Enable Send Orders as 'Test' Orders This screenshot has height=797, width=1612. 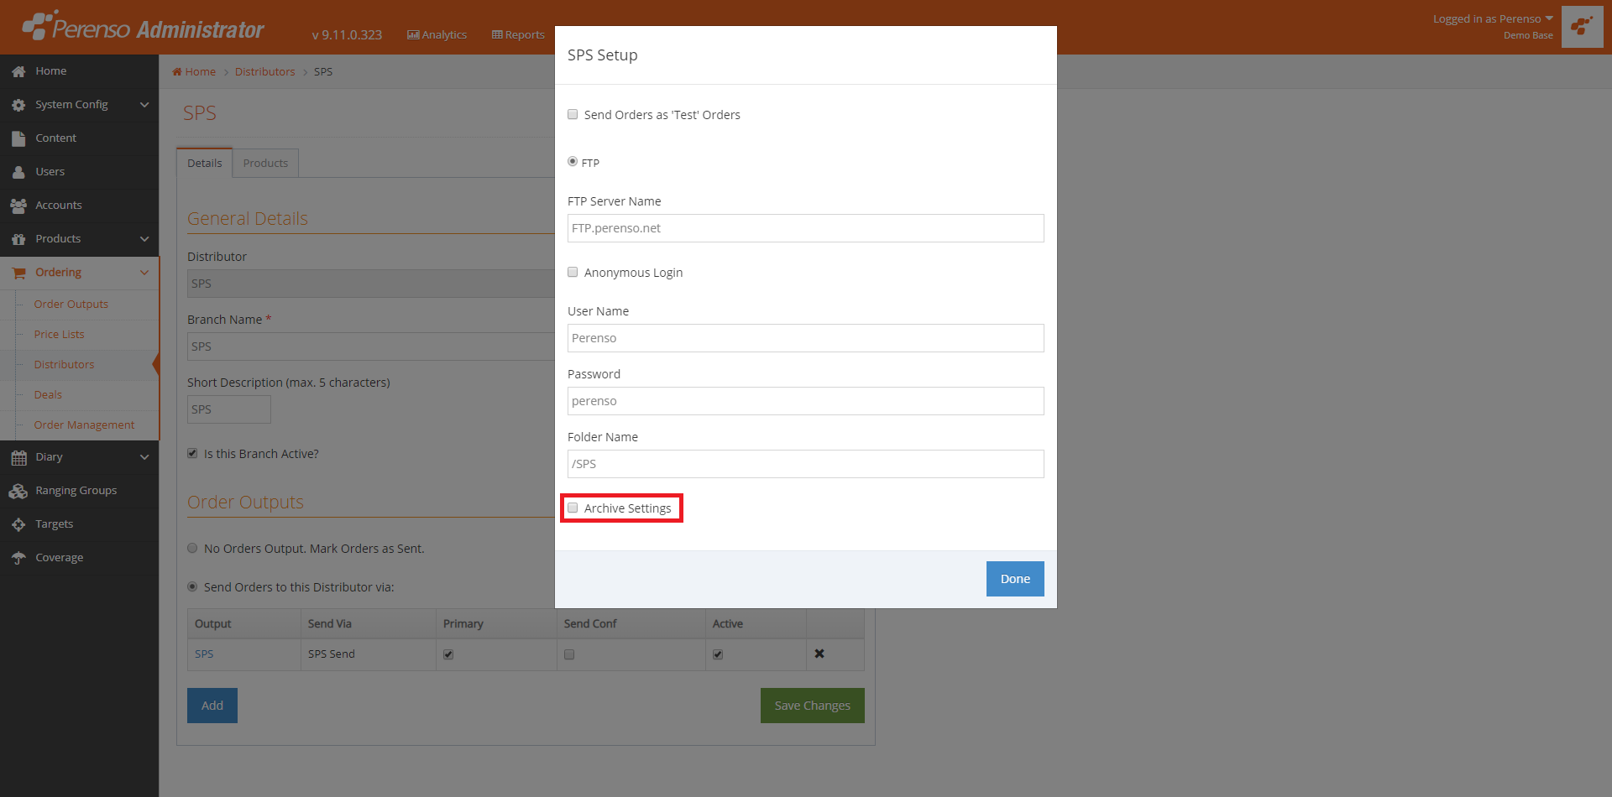pyautogui.click(x=573, y=114)
